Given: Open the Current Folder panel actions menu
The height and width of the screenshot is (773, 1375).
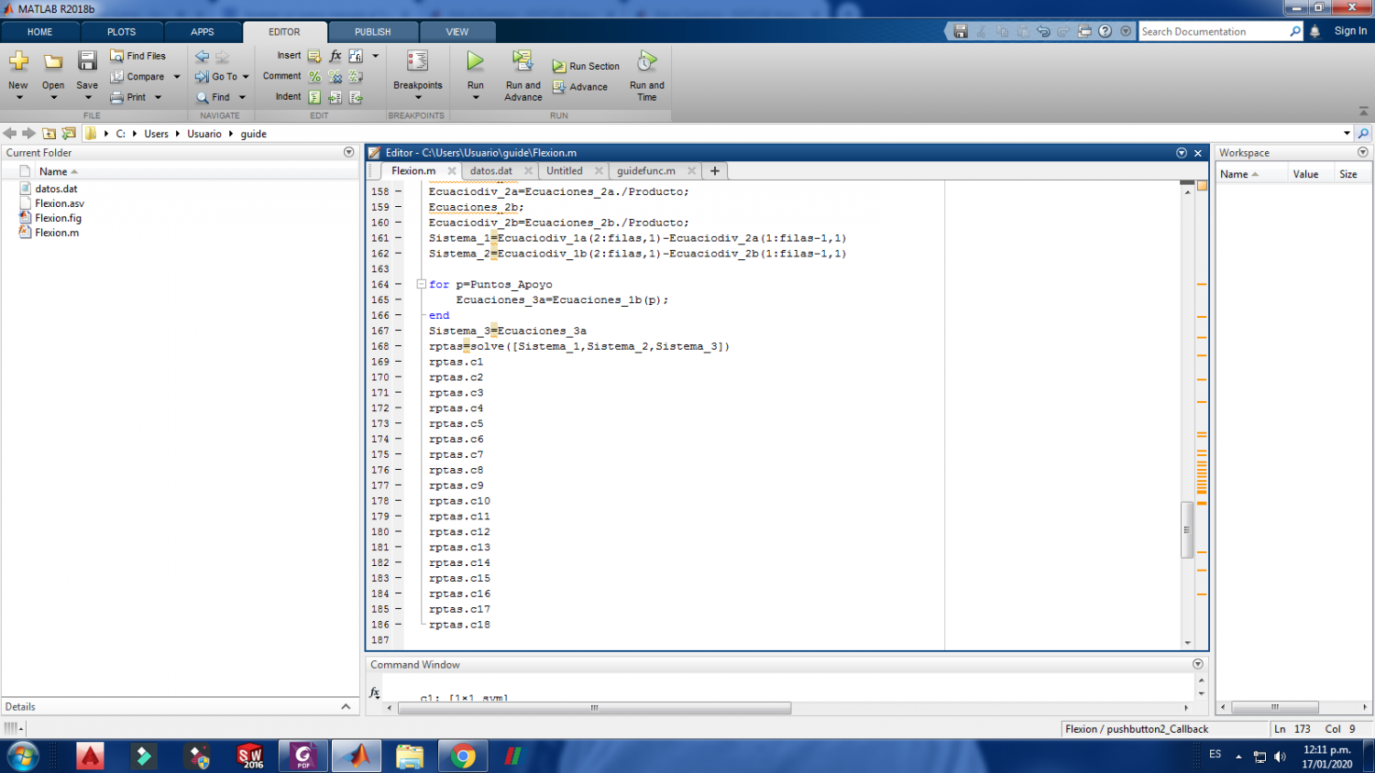Looking at the screenshot, I should pos(348,152).
